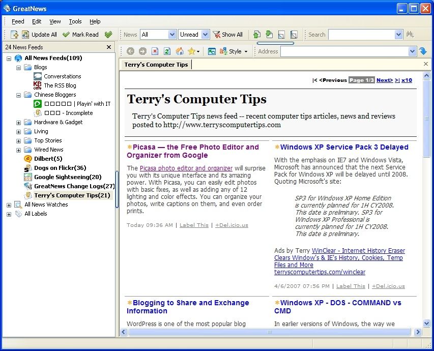Screen dimensions: 434x351
Task: Go back with the browser Back arrow
Action: click(x=130, y=51)
